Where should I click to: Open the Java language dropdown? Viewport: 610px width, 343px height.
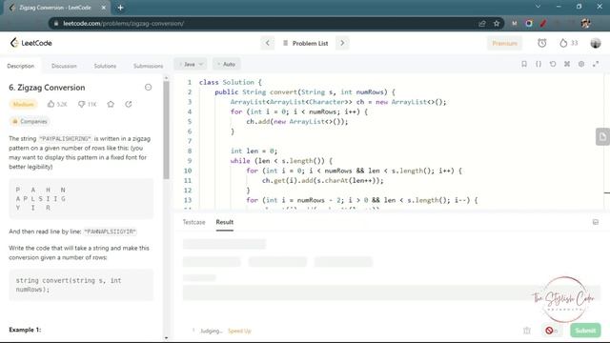191,64
